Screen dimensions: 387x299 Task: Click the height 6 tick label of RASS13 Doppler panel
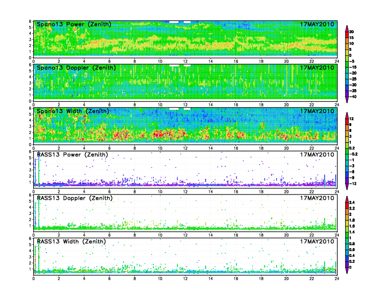point(30,195)
